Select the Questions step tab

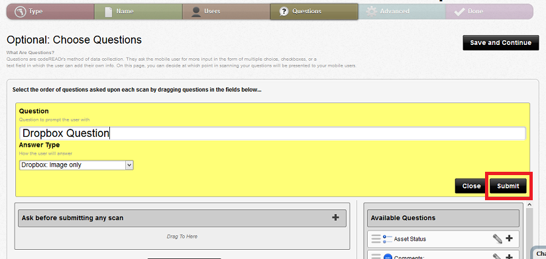[x=314, y=11]
